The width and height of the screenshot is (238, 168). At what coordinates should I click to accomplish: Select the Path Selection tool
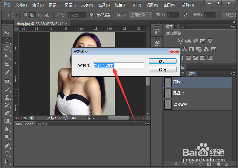[7, 162]
